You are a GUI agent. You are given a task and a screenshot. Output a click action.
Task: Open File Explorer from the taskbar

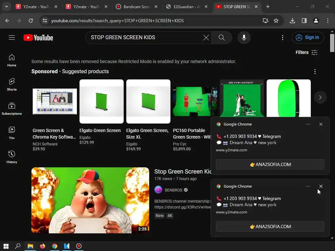click(x=30, y=246)
